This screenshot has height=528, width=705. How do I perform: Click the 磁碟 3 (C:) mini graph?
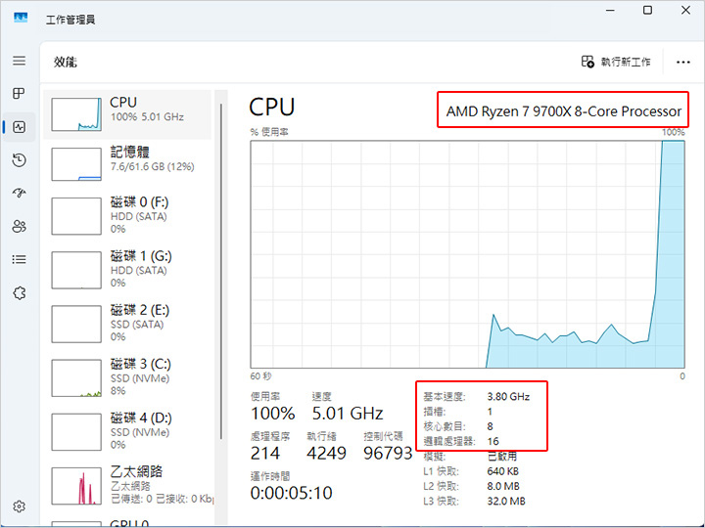tap(76, 378)
